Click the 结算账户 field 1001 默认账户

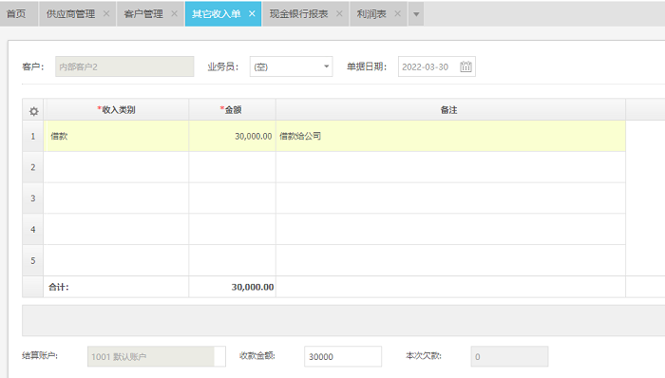tap(157, 356)
